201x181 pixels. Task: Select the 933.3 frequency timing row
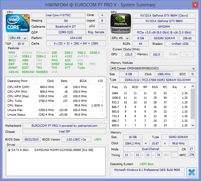point(150,102)
